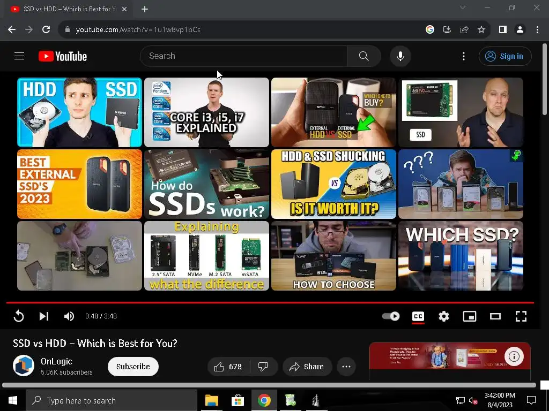Open the network tray icon

click(460, 400)
